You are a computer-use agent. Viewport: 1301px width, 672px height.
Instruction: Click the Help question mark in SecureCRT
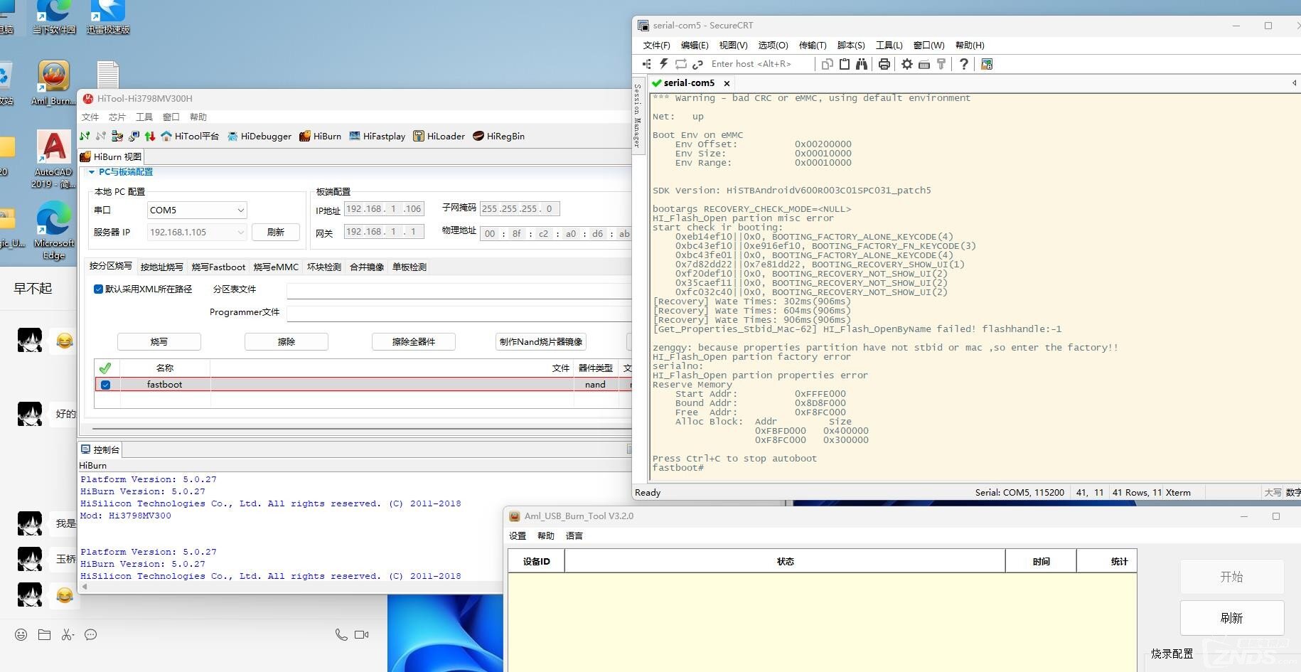pyautogui.click(x=964, y=64)
